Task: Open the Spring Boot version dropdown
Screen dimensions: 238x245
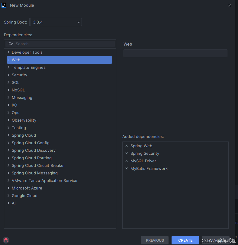Action: pyautogui.click(x=56, y=22)
